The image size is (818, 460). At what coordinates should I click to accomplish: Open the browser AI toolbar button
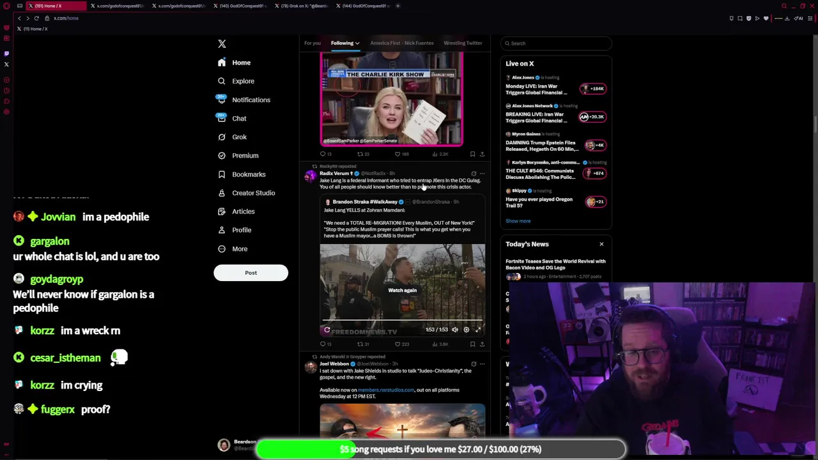[798, 18]
